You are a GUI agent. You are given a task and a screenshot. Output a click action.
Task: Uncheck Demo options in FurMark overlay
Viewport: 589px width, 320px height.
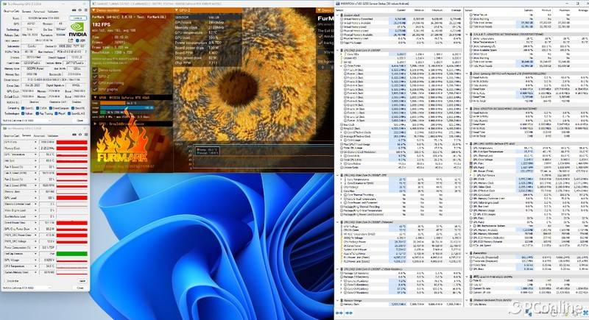96,70
